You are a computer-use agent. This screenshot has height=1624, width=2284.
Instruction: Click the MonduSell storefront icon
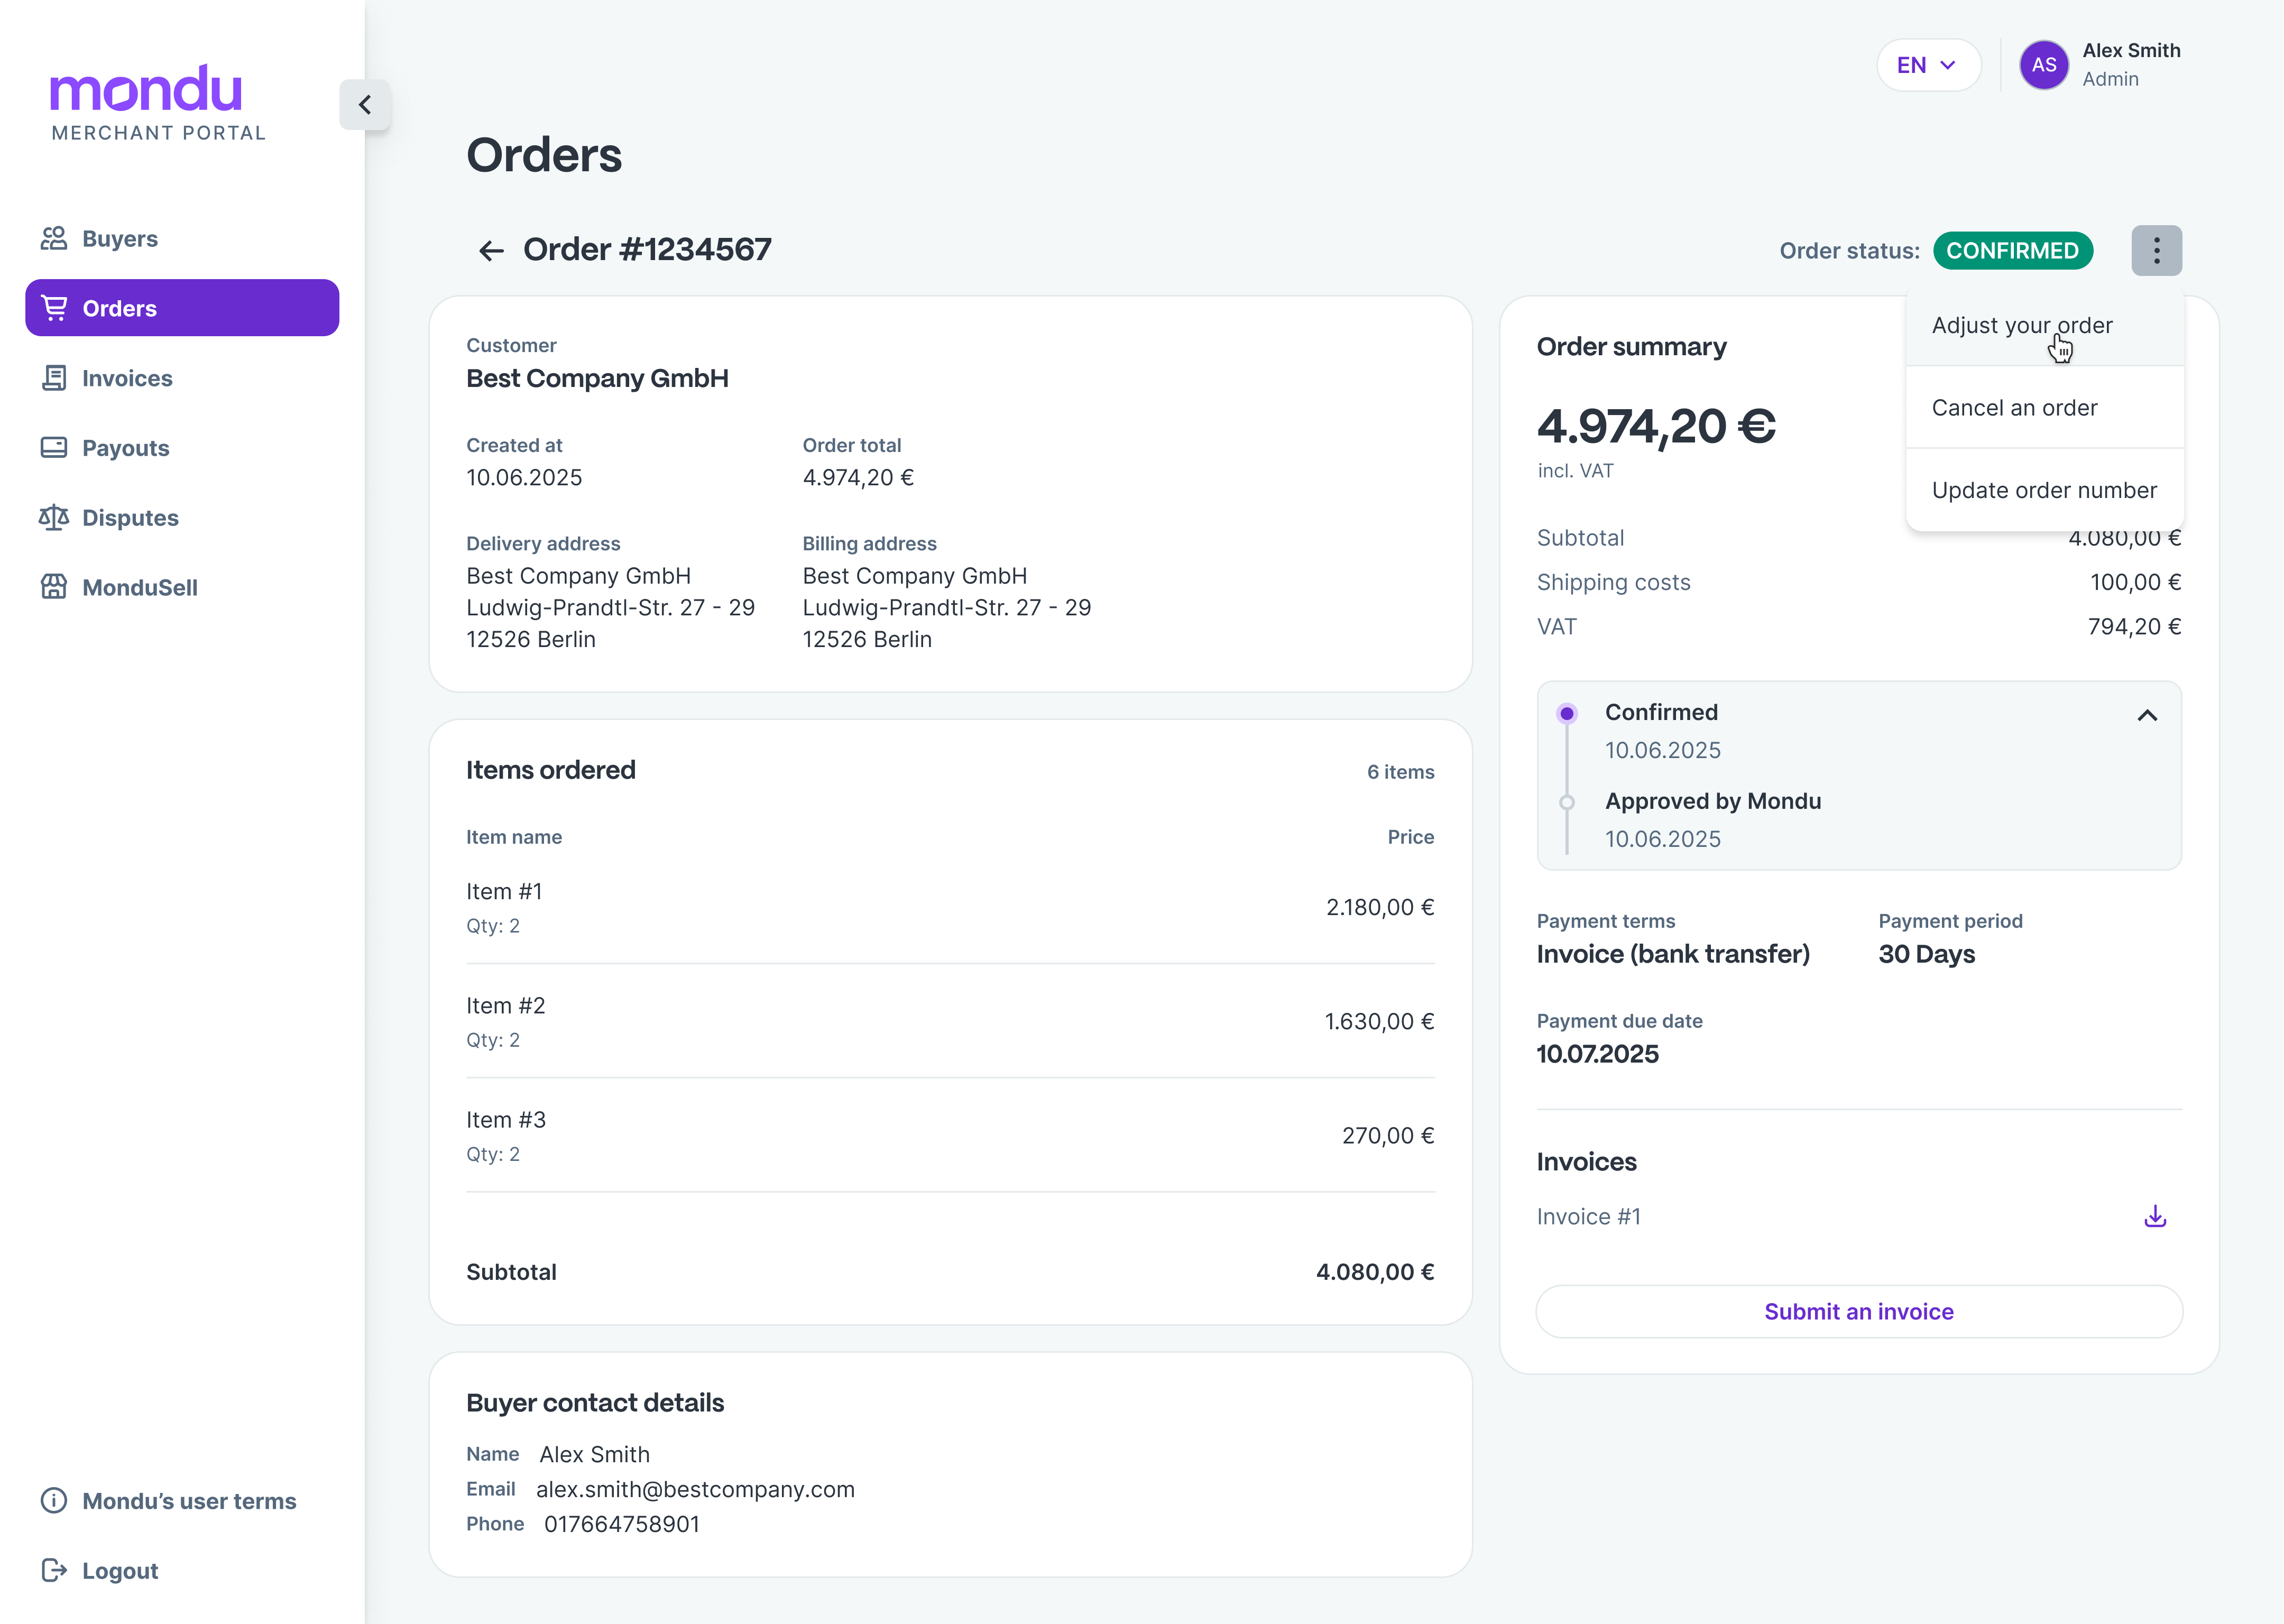pyautogui.click(x=54, y=587)
